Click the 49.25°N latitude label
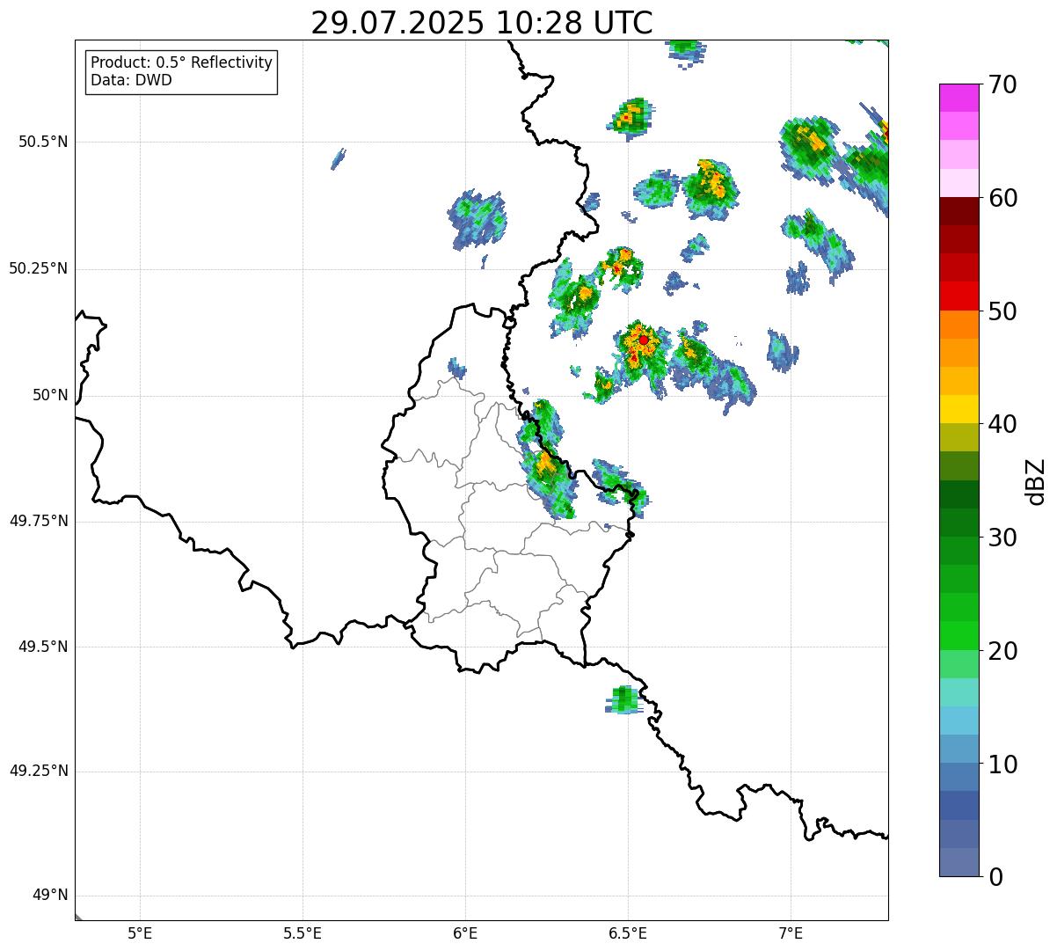The height and width of the screenshot is (951, 1057). tap(39, 772)
